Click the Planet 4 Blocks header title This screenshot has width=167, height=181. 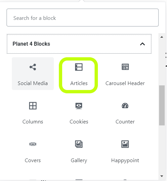(31, 44)
